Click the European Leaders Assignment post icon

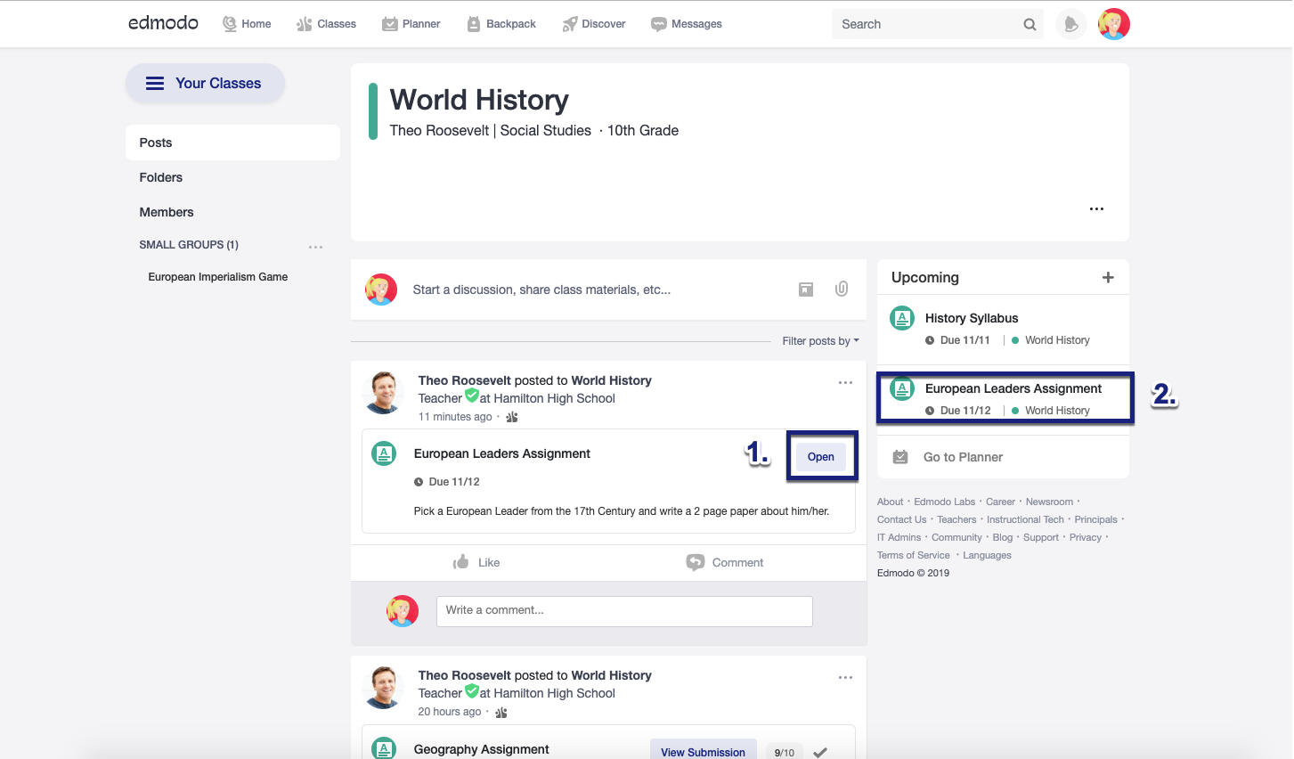click(x=384, y=453)
